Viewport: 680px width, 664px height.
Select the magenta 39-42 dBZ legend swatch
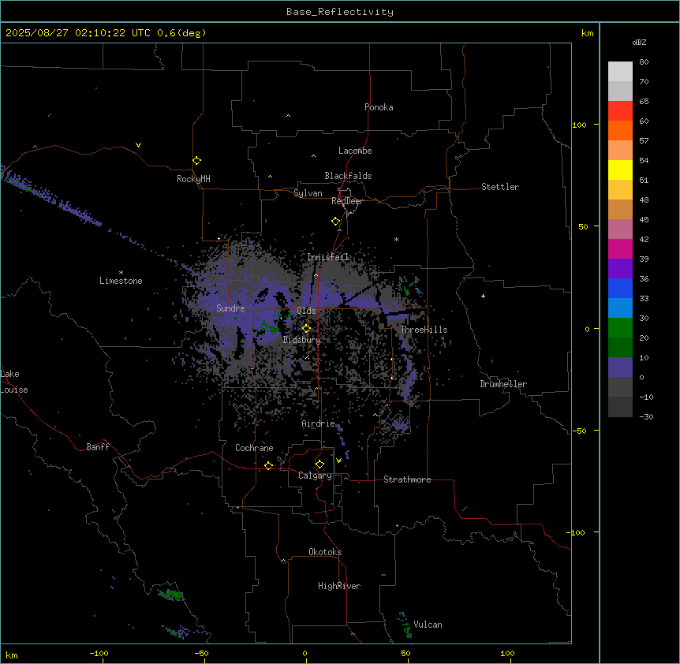(620, 248)
